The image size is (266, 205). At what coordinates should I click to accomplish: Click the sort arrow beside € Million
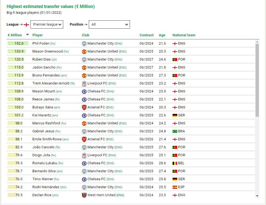click(x=27, y=35)
